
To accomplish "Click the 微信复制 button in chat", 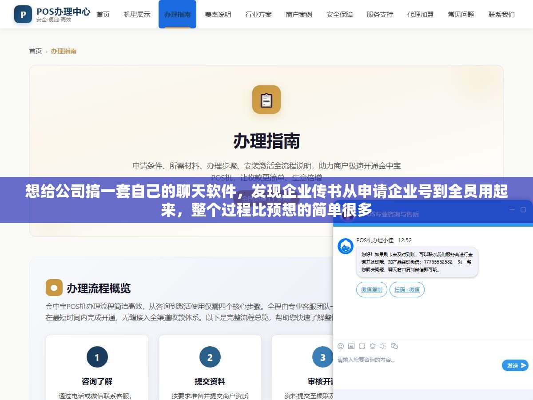I will pos(371,290).
